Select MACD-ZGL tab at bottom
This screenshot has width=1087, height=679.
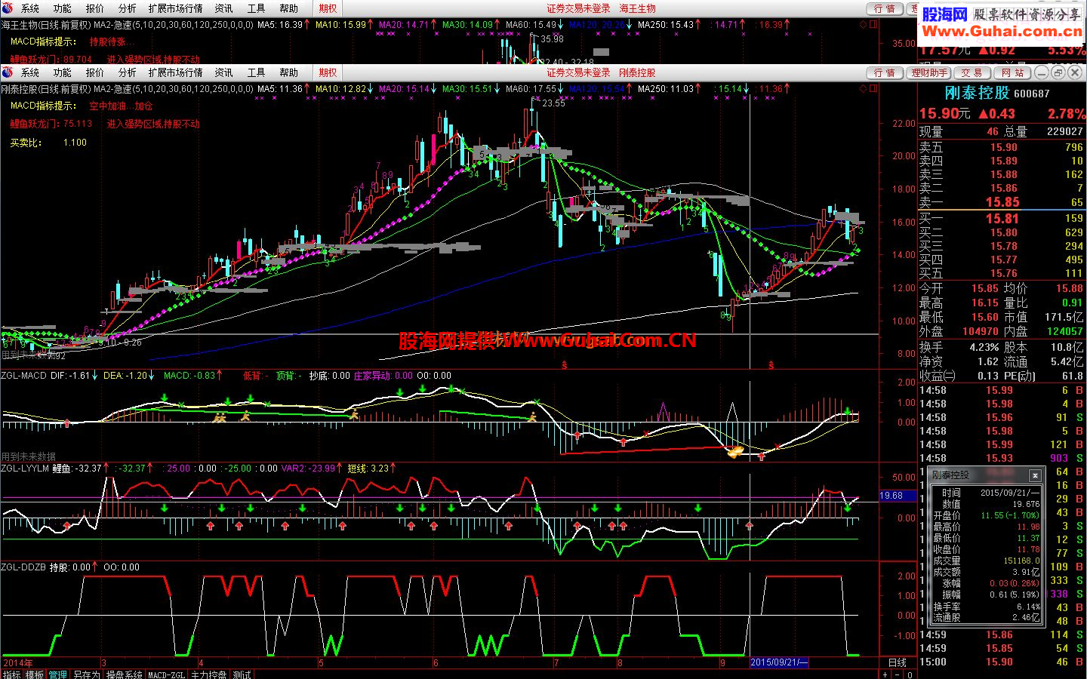click(166, 674)
